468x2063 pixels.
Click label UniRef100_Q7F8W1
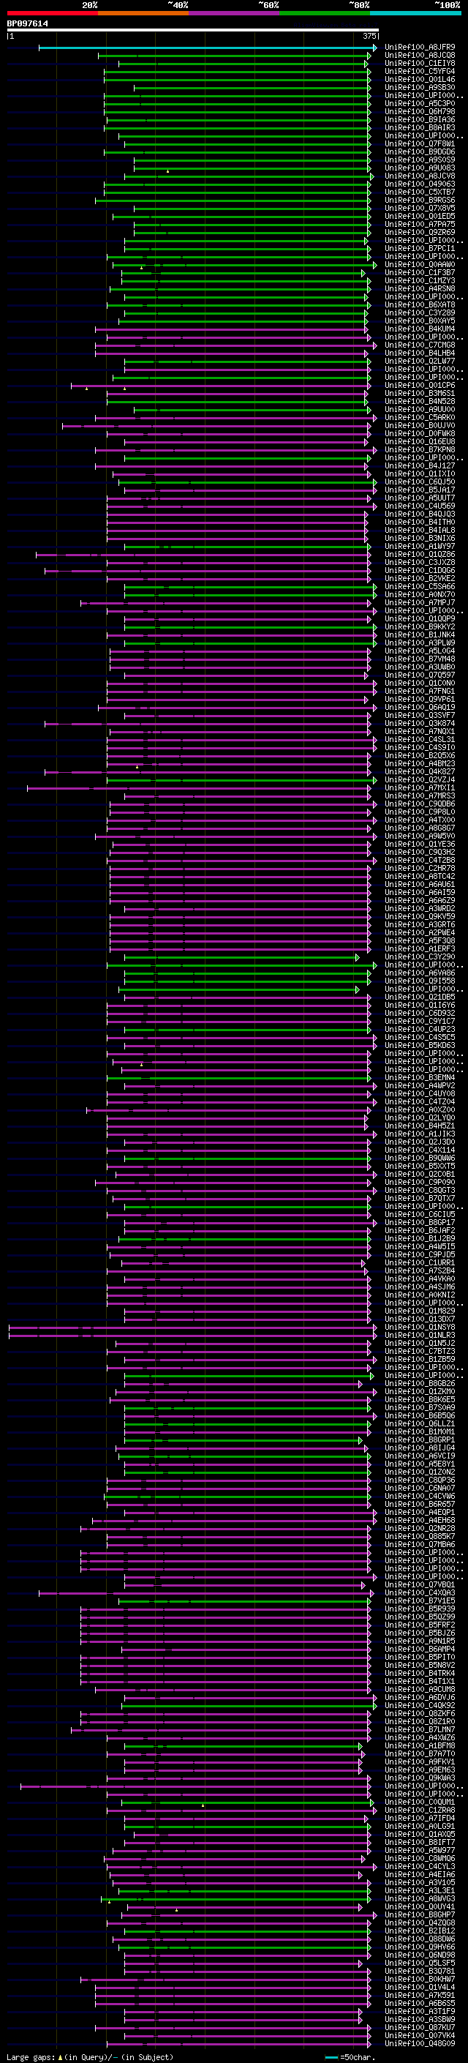coord(420,143)
